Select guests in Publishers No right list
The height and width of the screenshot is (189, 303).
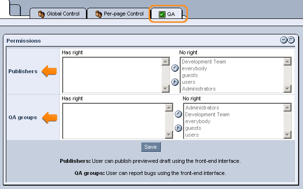tap(190, 75)
